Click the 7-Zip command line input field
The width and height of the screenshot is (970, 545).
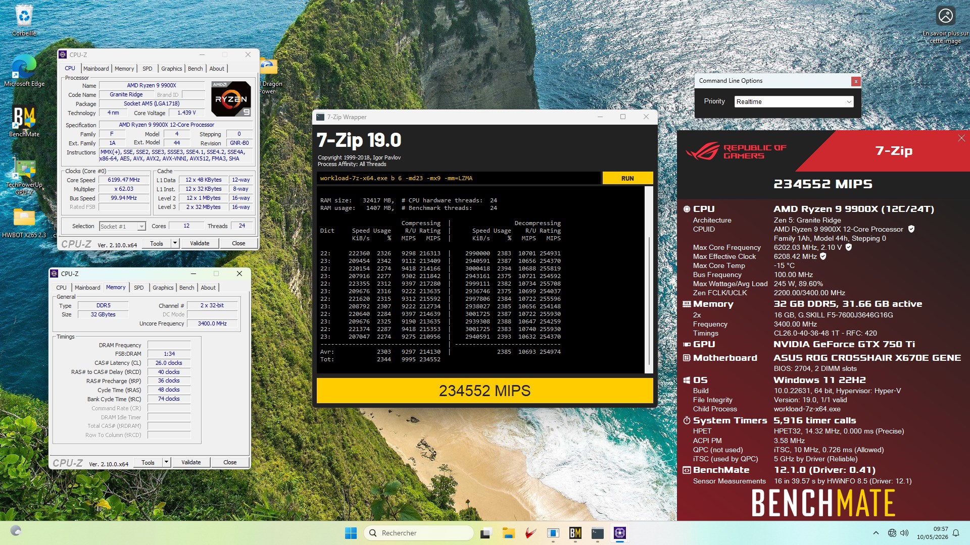(459, 178)
